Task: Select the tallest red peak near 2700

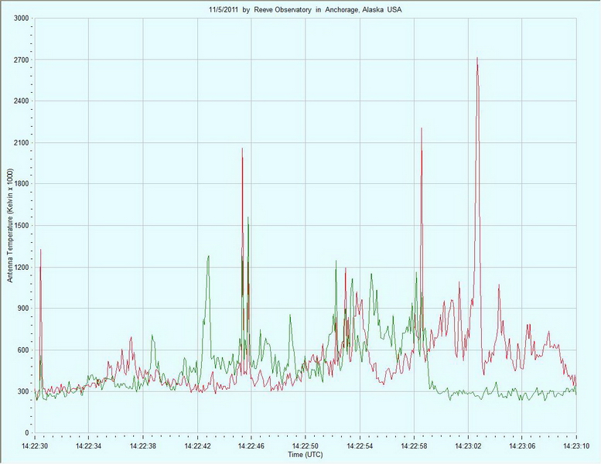Action: pyautogui.click(x=477, y=59)
